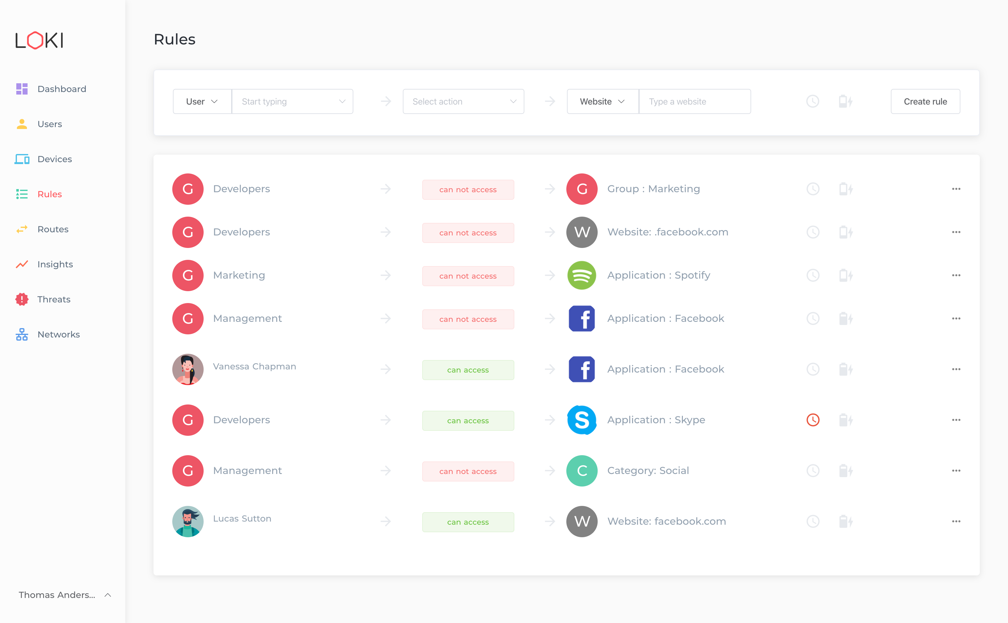Open Threats in the sidebar
This screenshot has width=1008, height=623.
(x=54, y=299)
